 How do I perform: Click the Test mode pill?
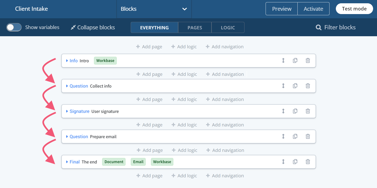click(354, 9)
